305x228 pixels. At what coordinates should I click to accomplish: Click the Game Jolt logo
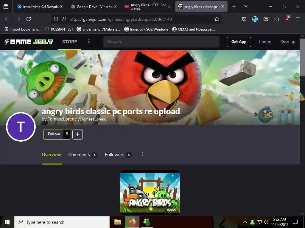(29, 42)
